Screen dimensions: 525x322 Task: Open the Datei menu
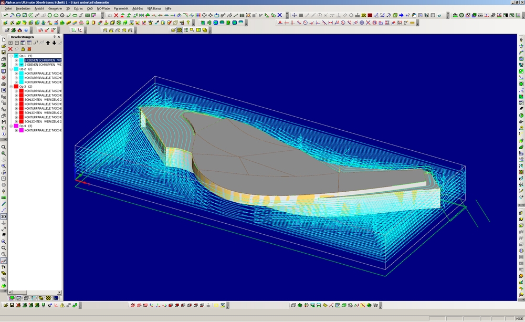click(x=8, y=8)
